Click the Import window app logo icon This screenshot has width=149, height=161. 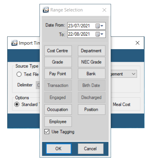pyautogui.click(x=14, y=43)
